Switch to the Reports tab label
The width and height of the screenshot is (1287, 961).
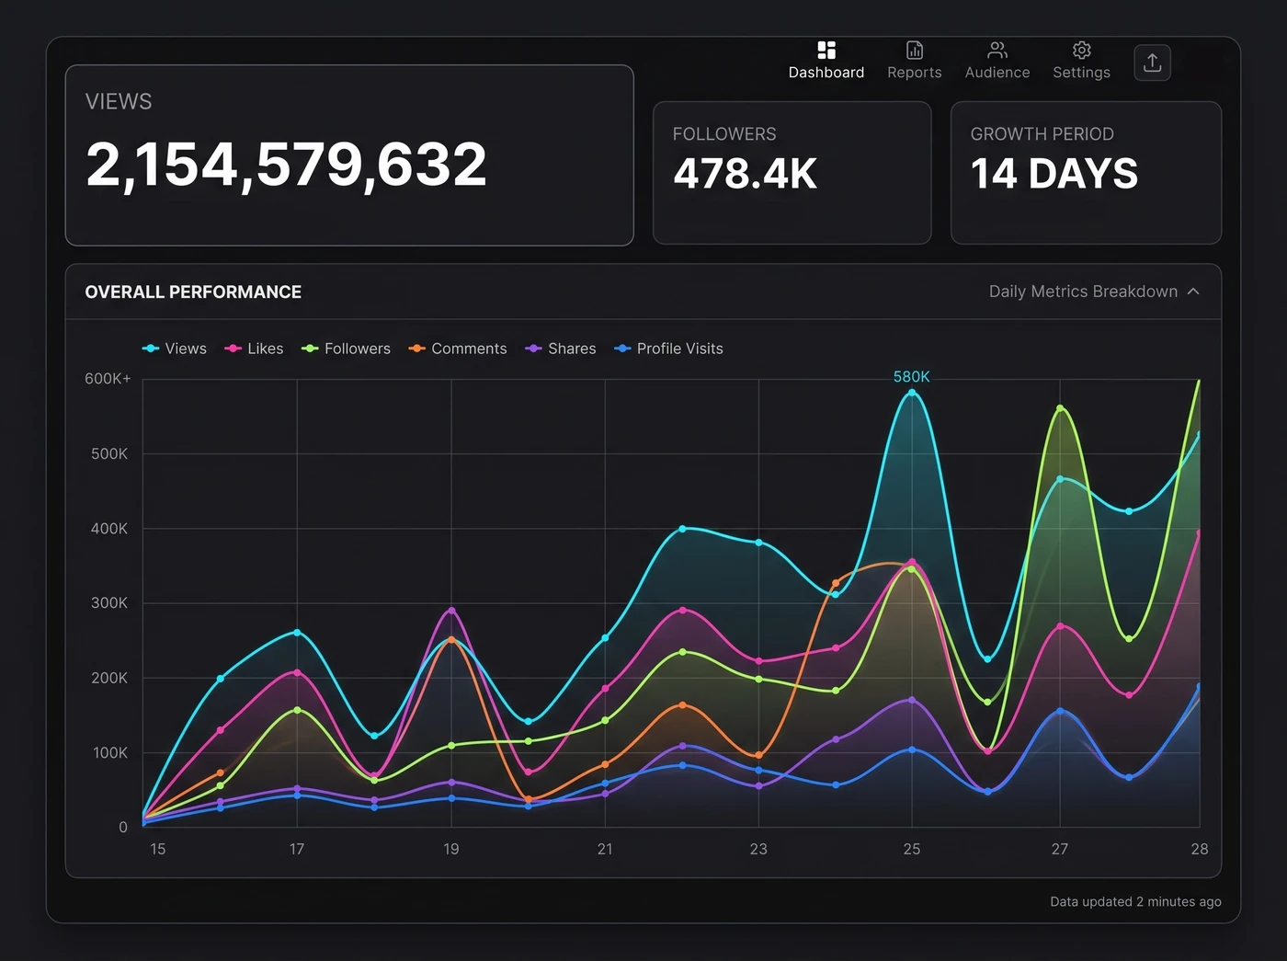[x=915, y=73]
